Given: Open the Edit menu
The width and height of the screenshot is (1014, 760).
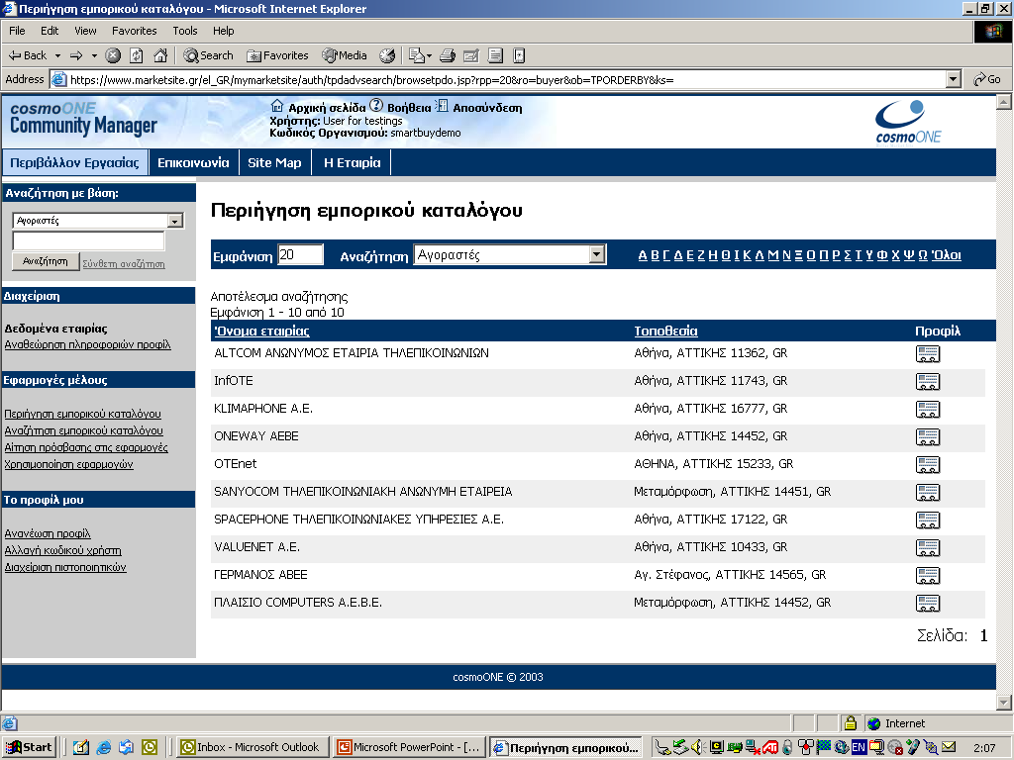Looking at the screenshot, I should pos(50,31).
